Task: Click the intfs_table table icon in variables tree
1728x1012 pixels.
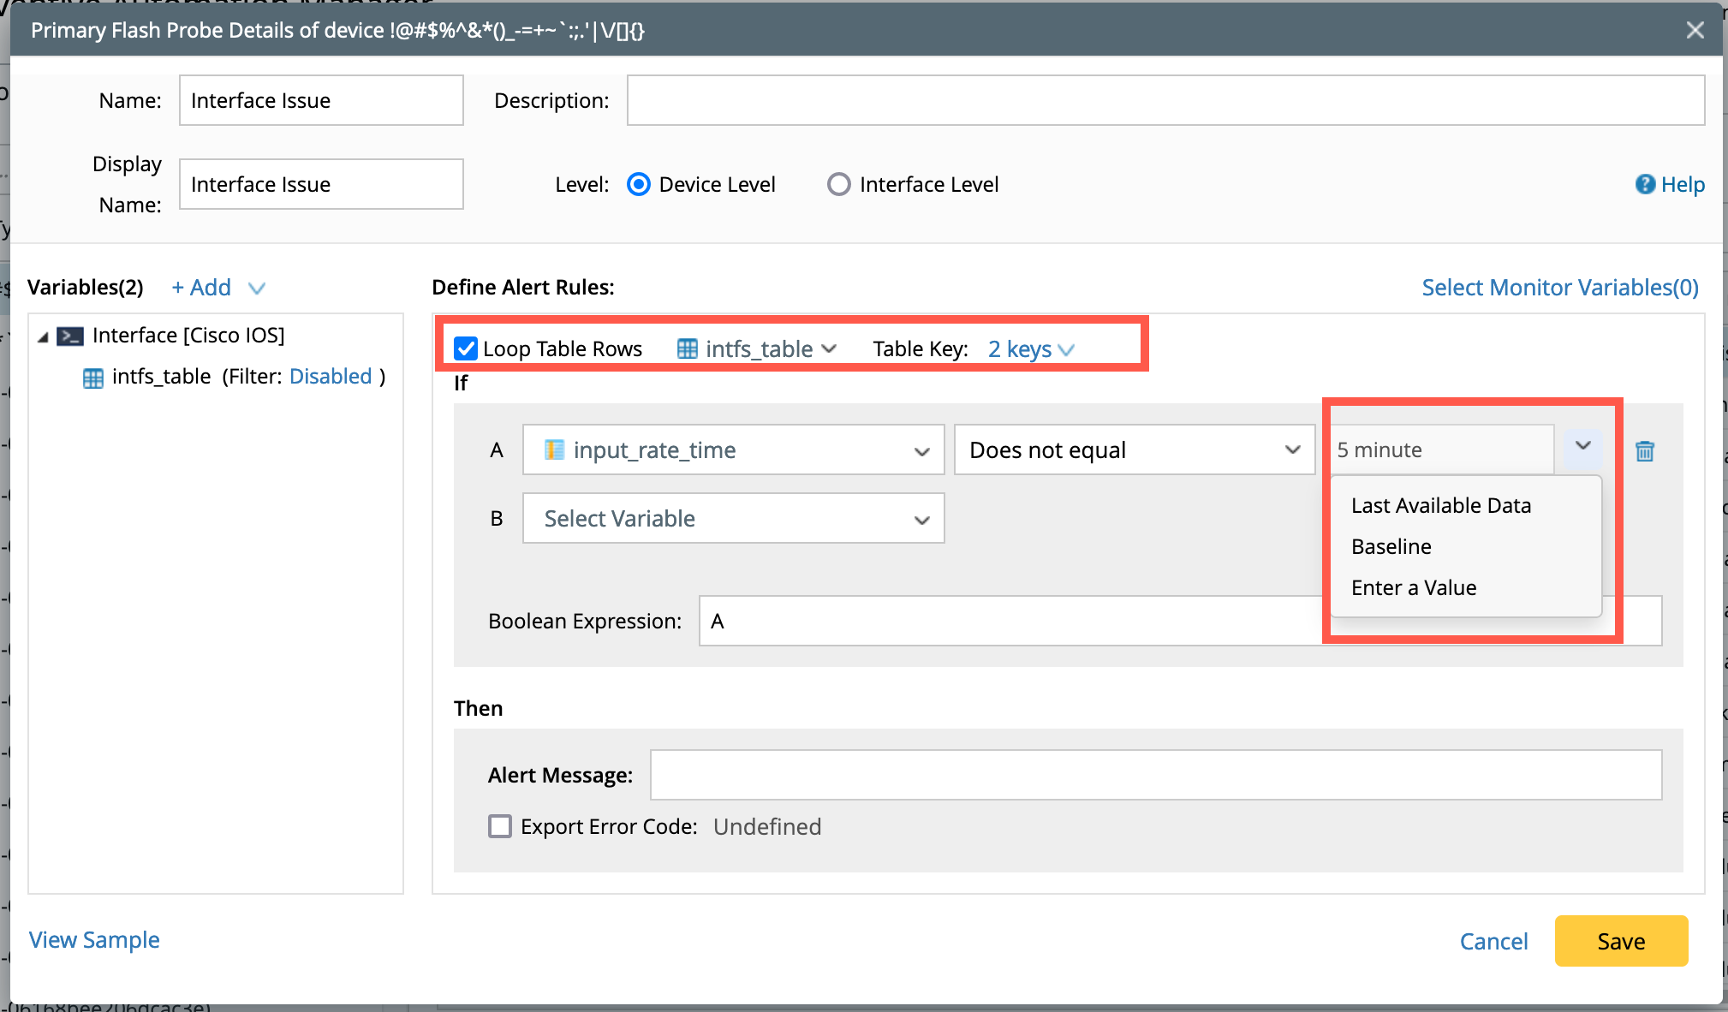Action: 92,377
